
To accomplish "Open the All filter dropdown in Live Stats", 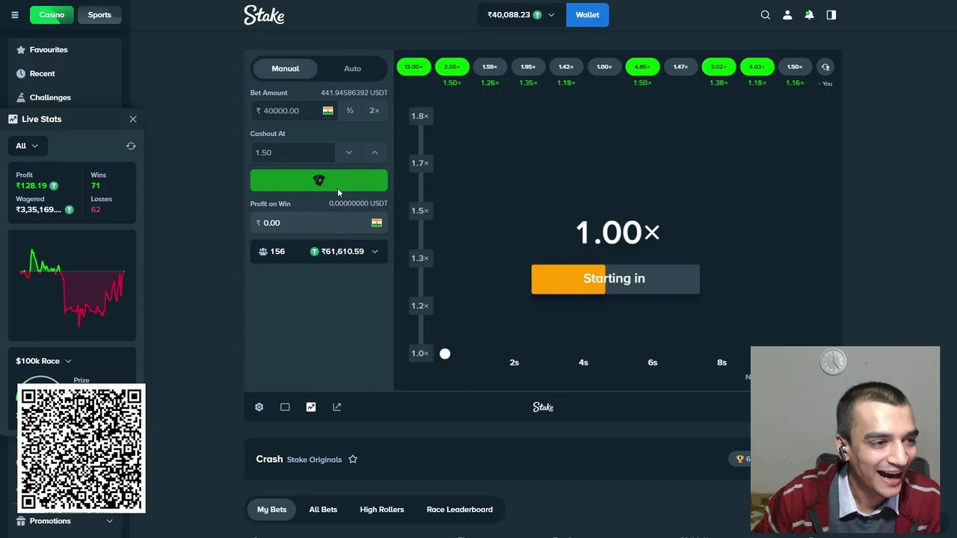I will [27, 146].
